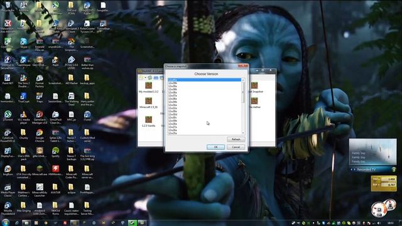402x226 pixels.
Task: Choose snapshot 12w34b in version list
Action: 204,102
